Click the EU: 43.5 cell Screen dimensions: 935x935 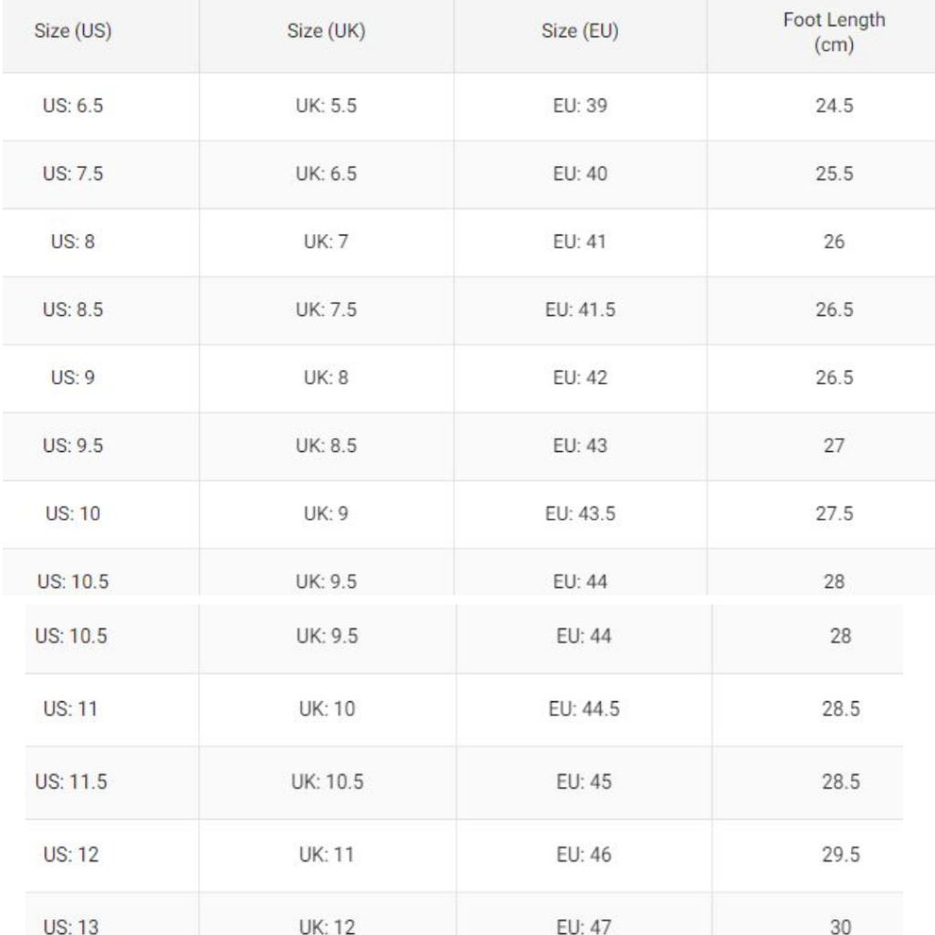(580, 513)
